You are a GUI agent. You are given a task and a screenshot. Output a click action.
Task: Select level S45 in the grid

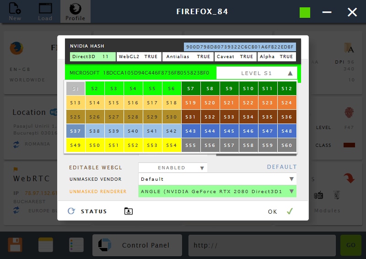click(x=229, y=131)
